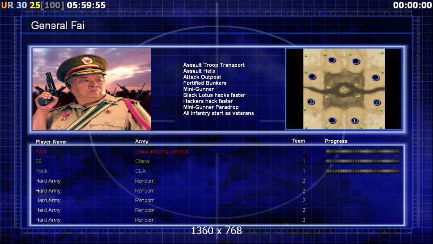
Task: Pick the unnumbered start marker beside marker 1
Action: (x=332, y=120)
